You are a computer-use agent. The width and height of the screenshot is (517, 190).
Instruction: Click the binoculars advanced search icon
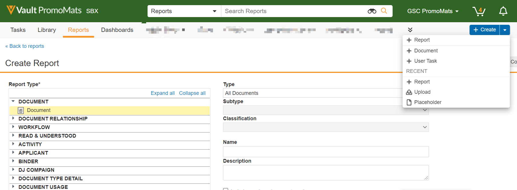[372, 11]
